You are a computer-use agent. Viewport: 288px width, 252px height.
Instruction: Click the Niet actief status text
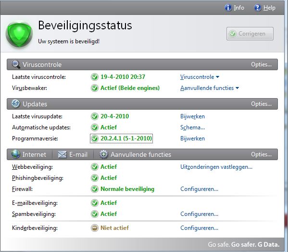pyautogui.click(x=114, y=228)
